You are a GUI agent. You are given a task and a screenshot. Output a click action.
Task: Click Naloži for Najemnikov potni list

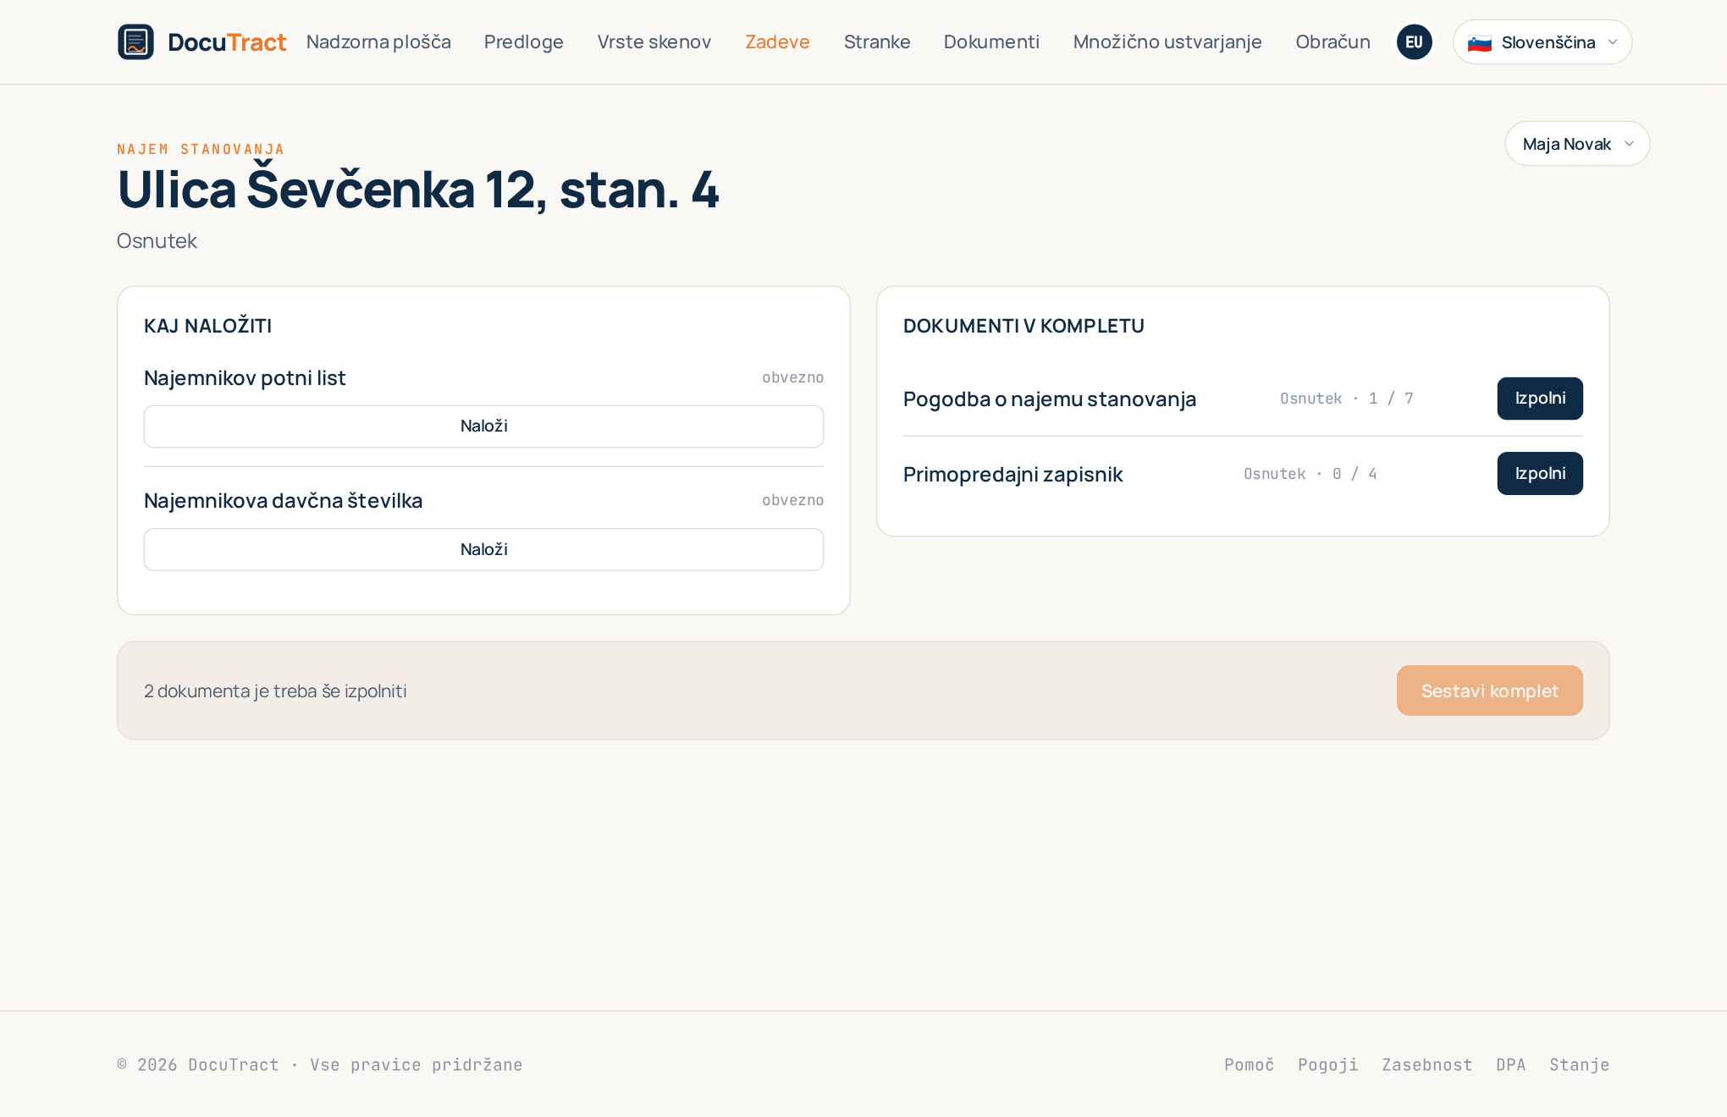click(x=483, y=426)
